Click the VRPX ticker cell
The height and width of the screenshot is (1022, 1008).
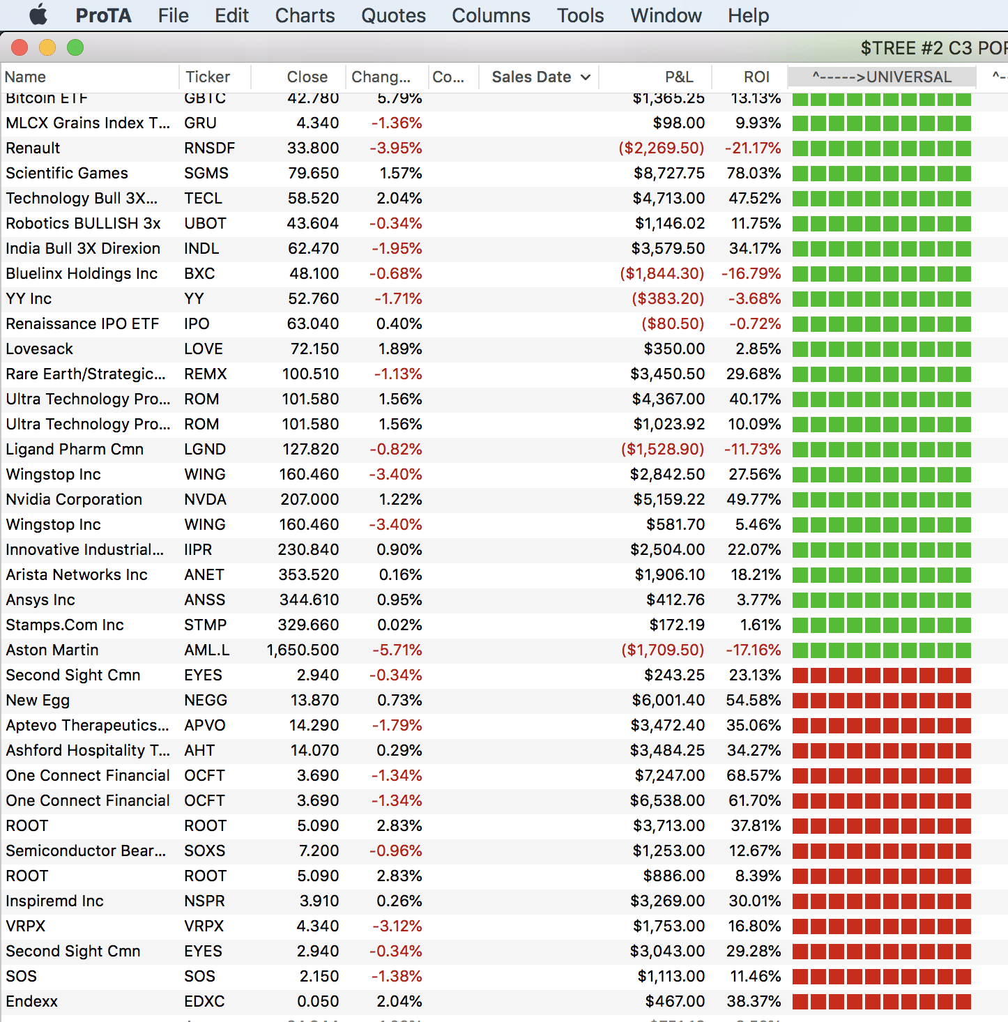[x=204, y=926]
